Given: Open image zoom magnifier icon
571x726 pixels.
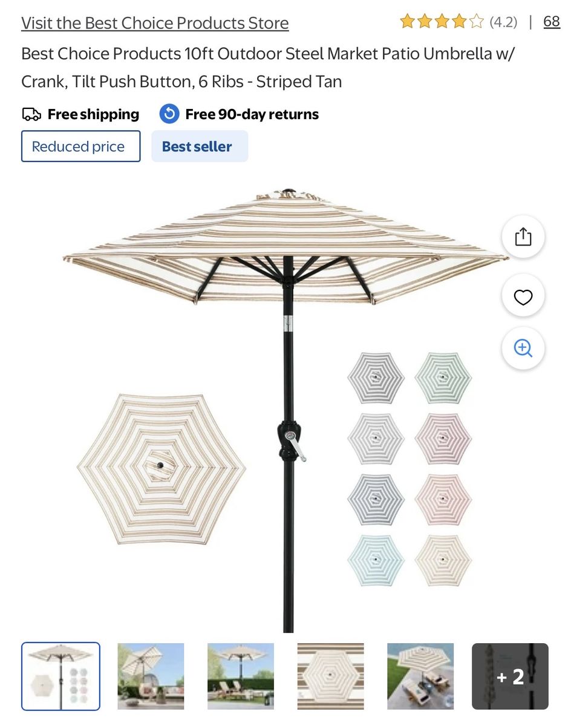Looking at the screenshot, I should (523, 348).
